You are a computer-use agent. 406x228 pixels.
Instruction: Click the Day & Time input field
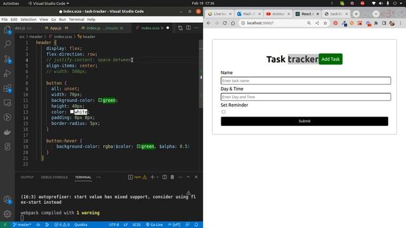[306, 97]
